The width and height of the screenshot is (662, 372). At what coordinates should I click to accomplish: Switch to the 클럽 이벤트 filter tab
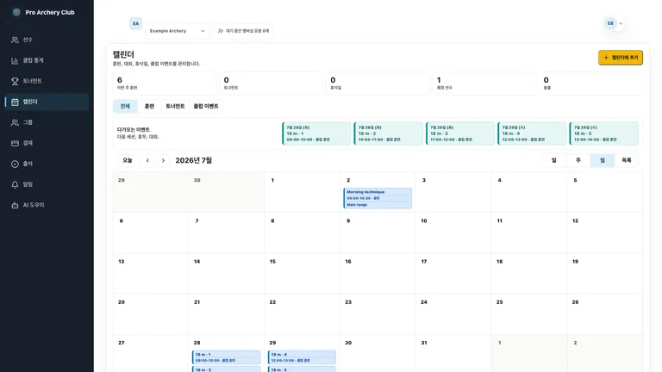click(x=206, y=106)
